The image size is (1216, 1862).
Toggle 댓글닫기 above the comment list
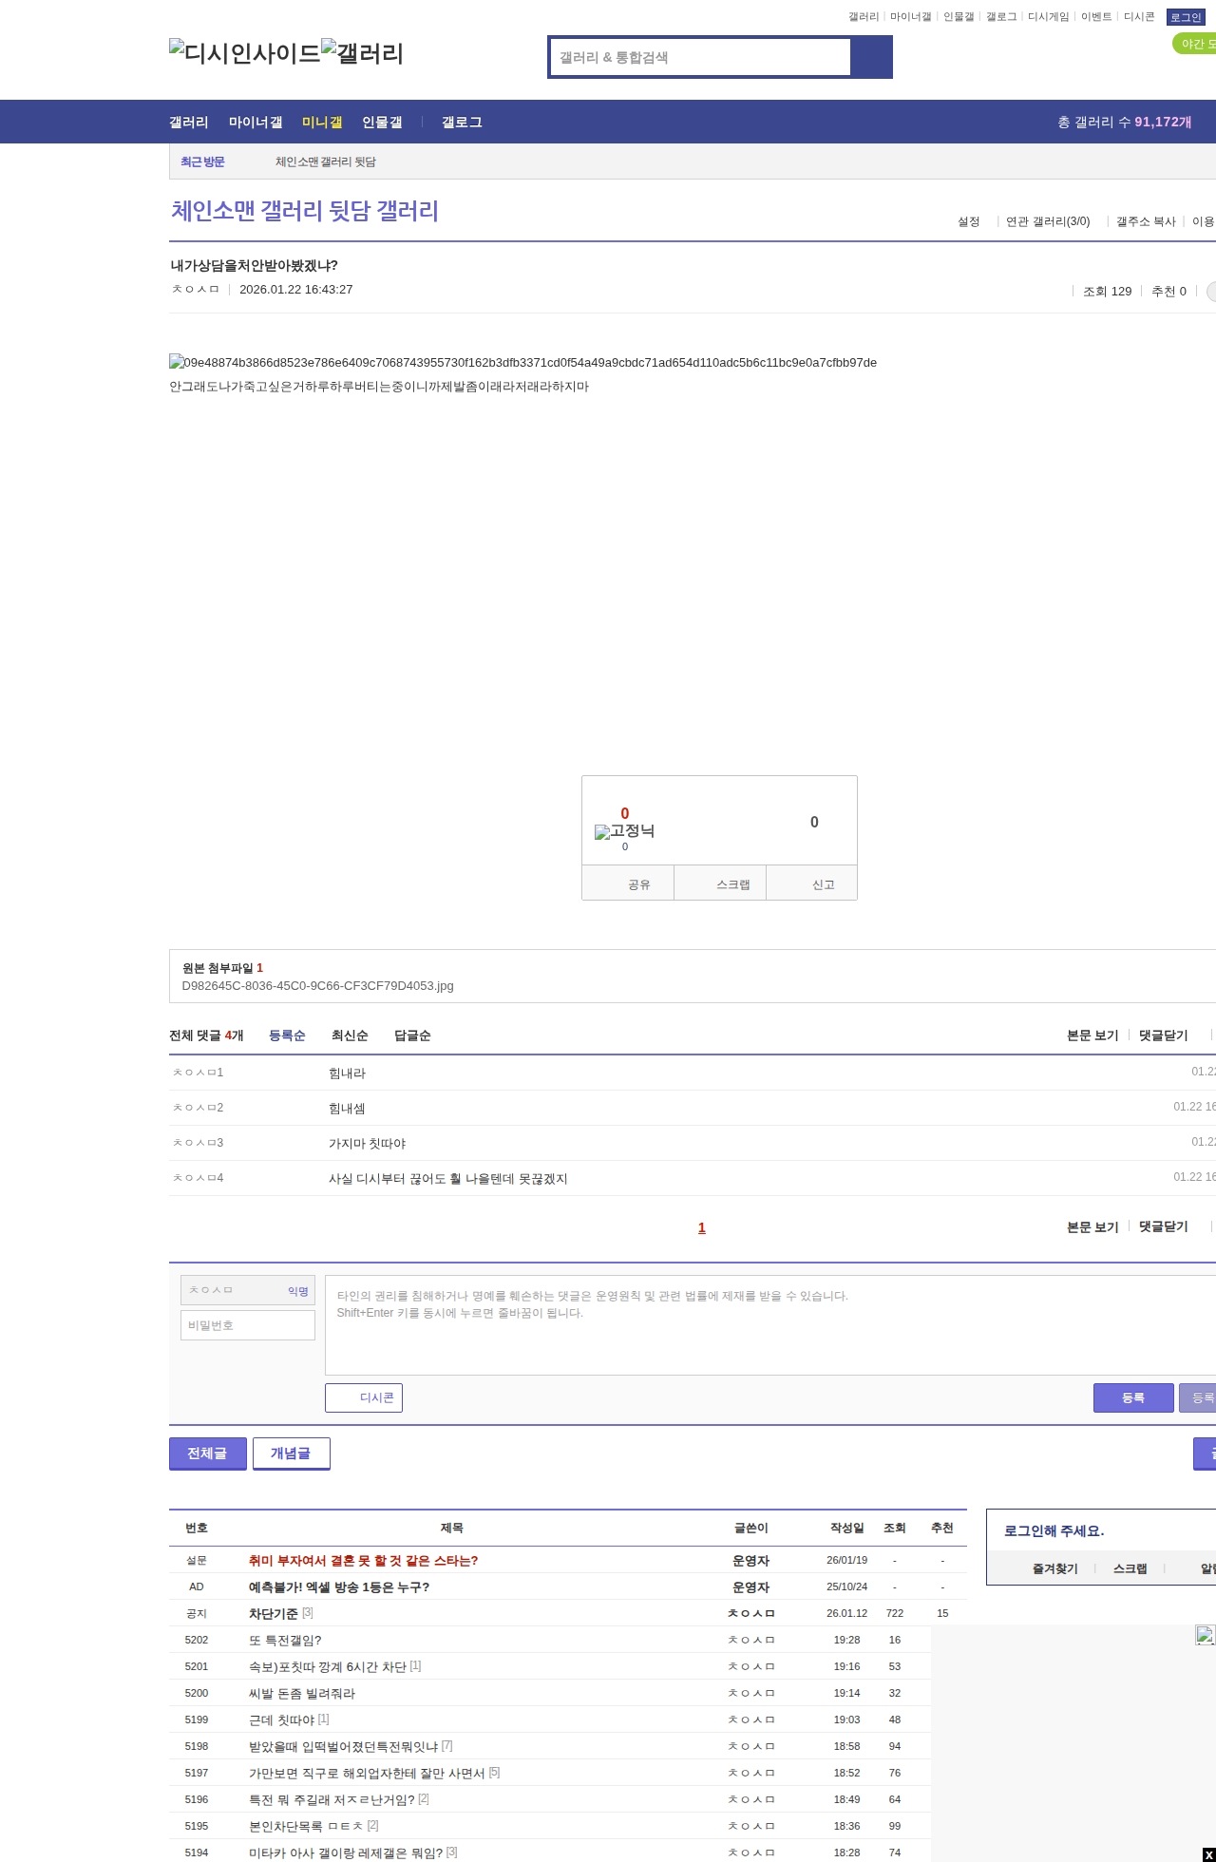tap(1163, 1035)
